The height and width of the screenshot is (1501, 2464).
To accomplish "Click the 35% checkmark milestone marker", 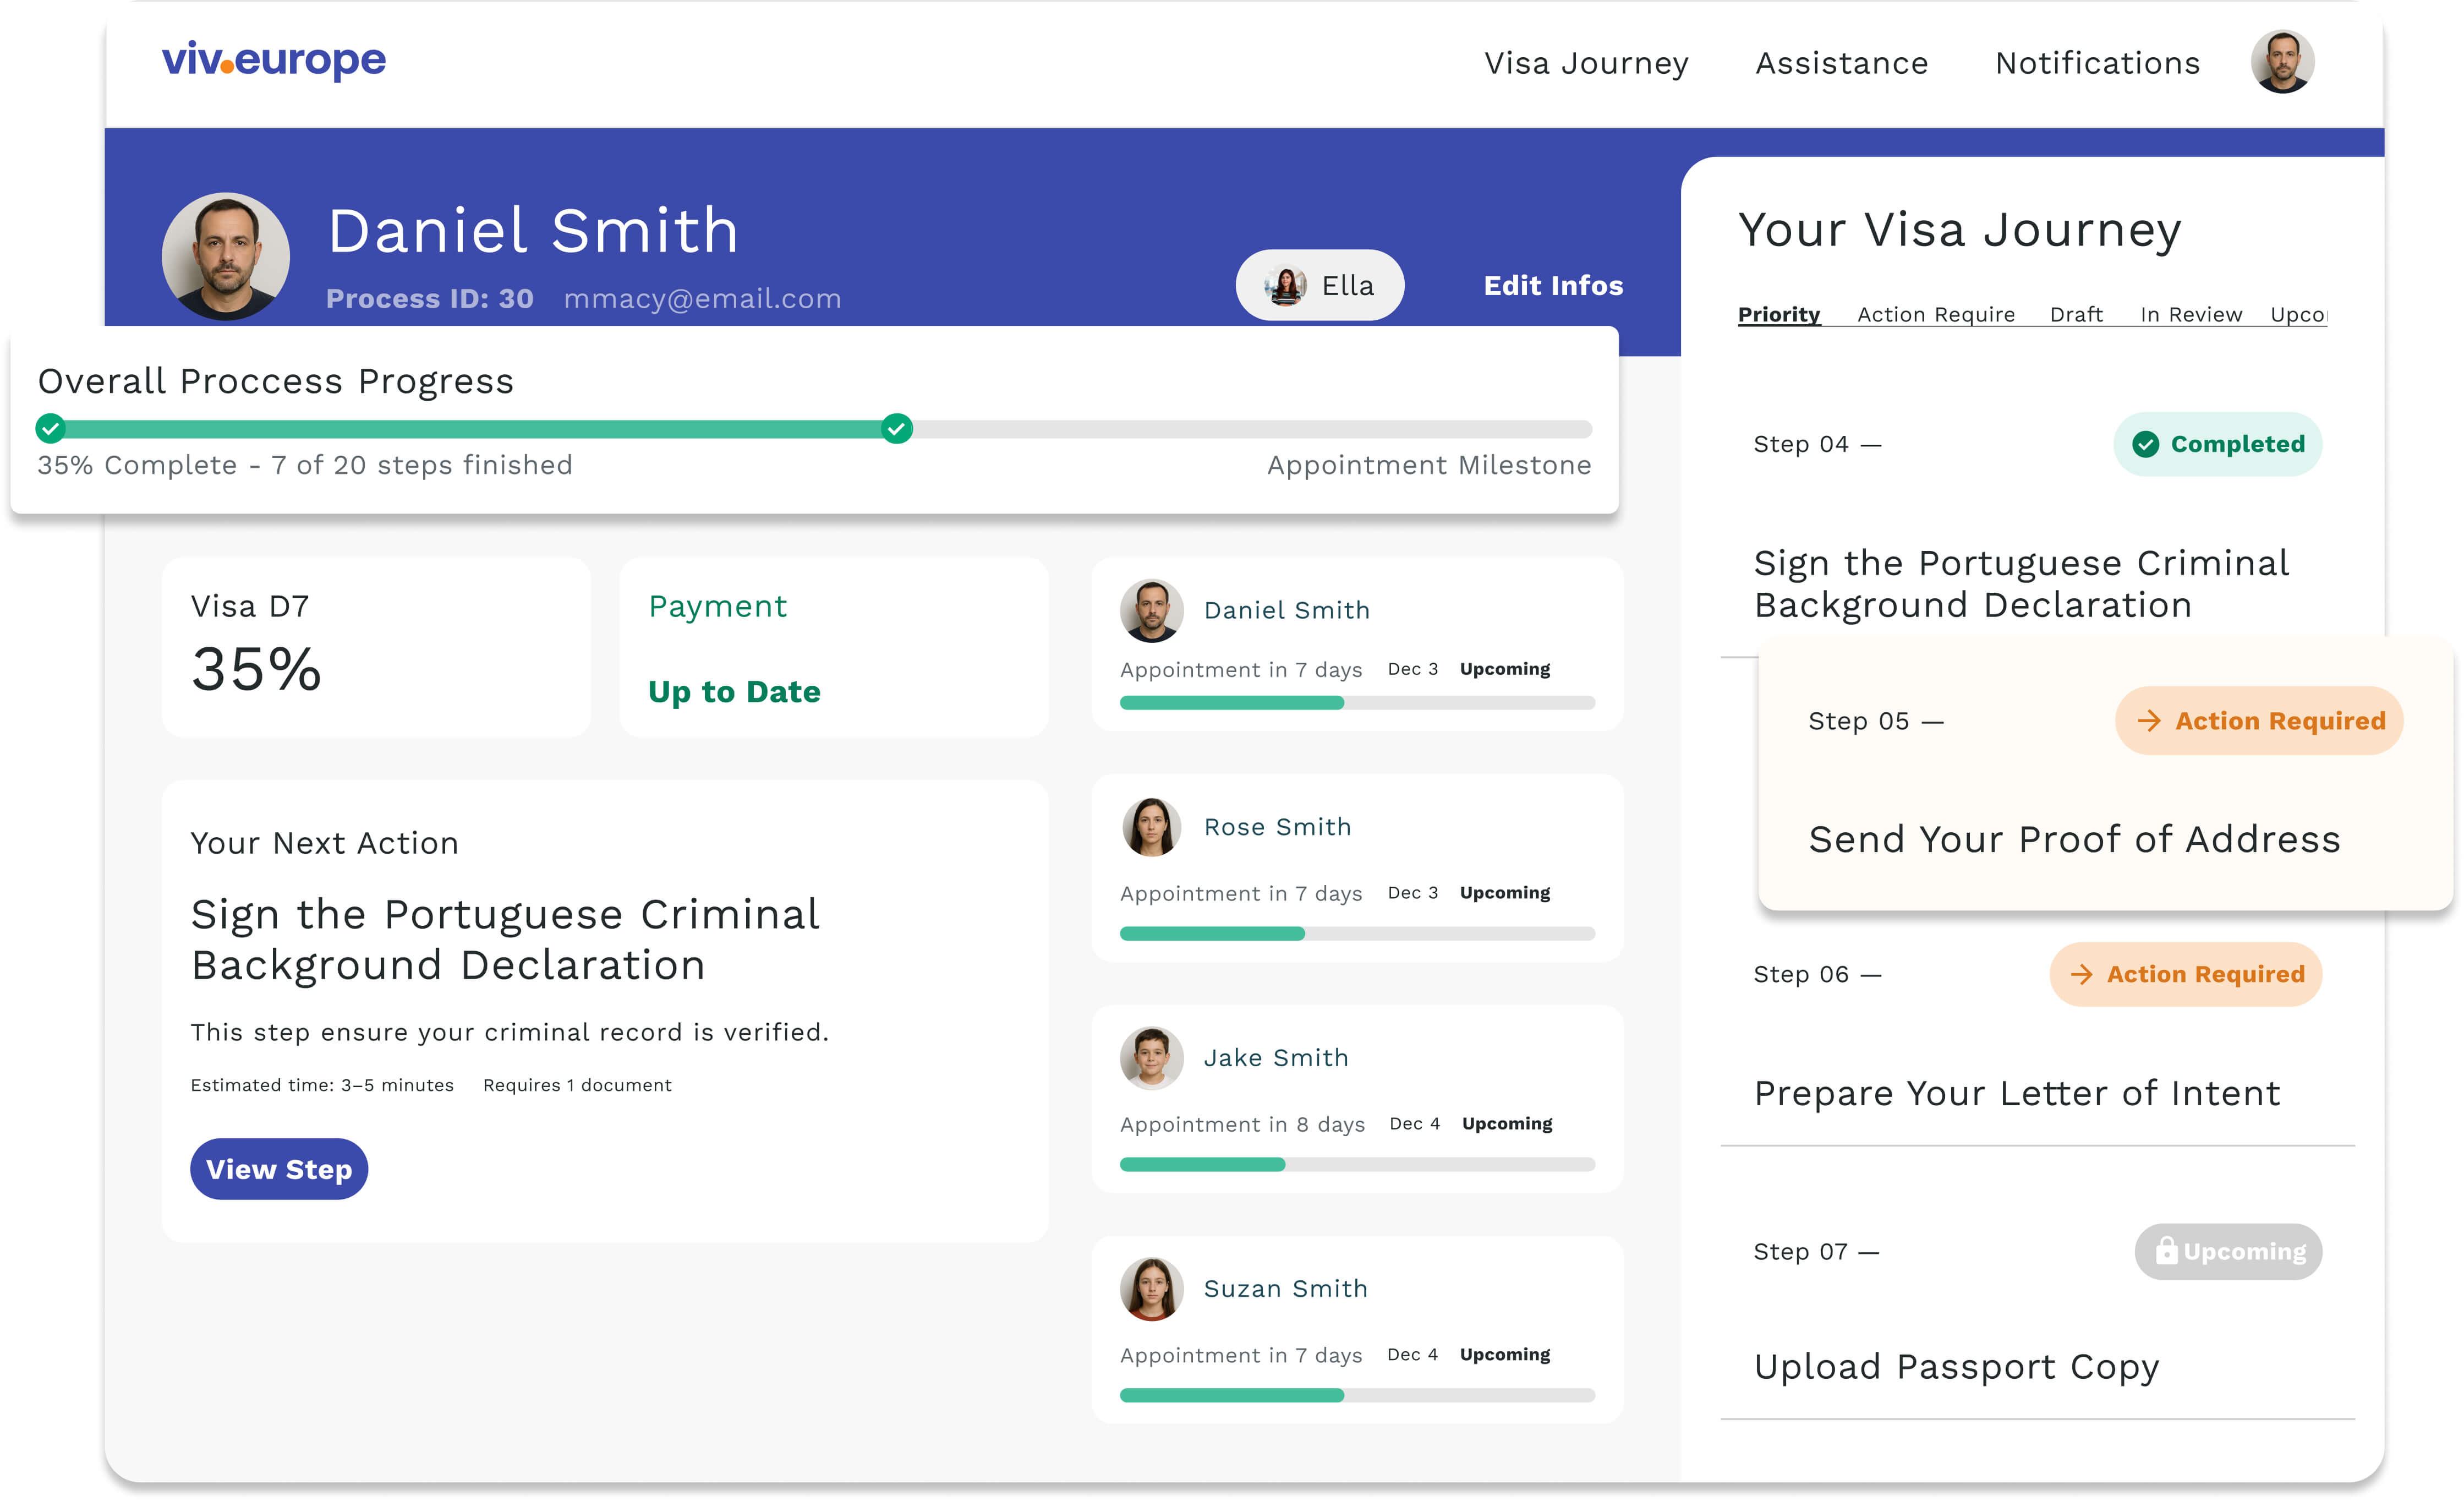I will 897,428.
